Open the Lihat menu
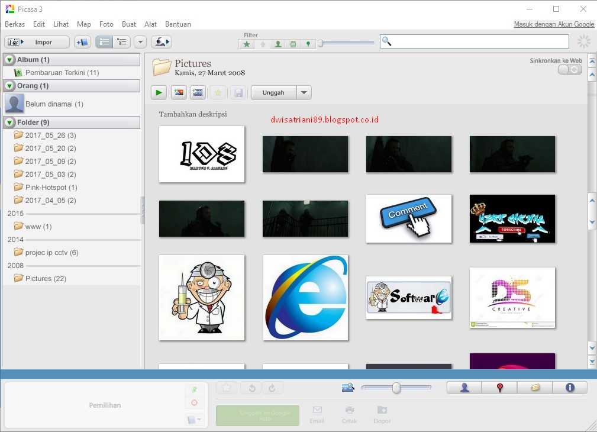Image resolution: width=597 pixels, height=432 pixels. 61,24
